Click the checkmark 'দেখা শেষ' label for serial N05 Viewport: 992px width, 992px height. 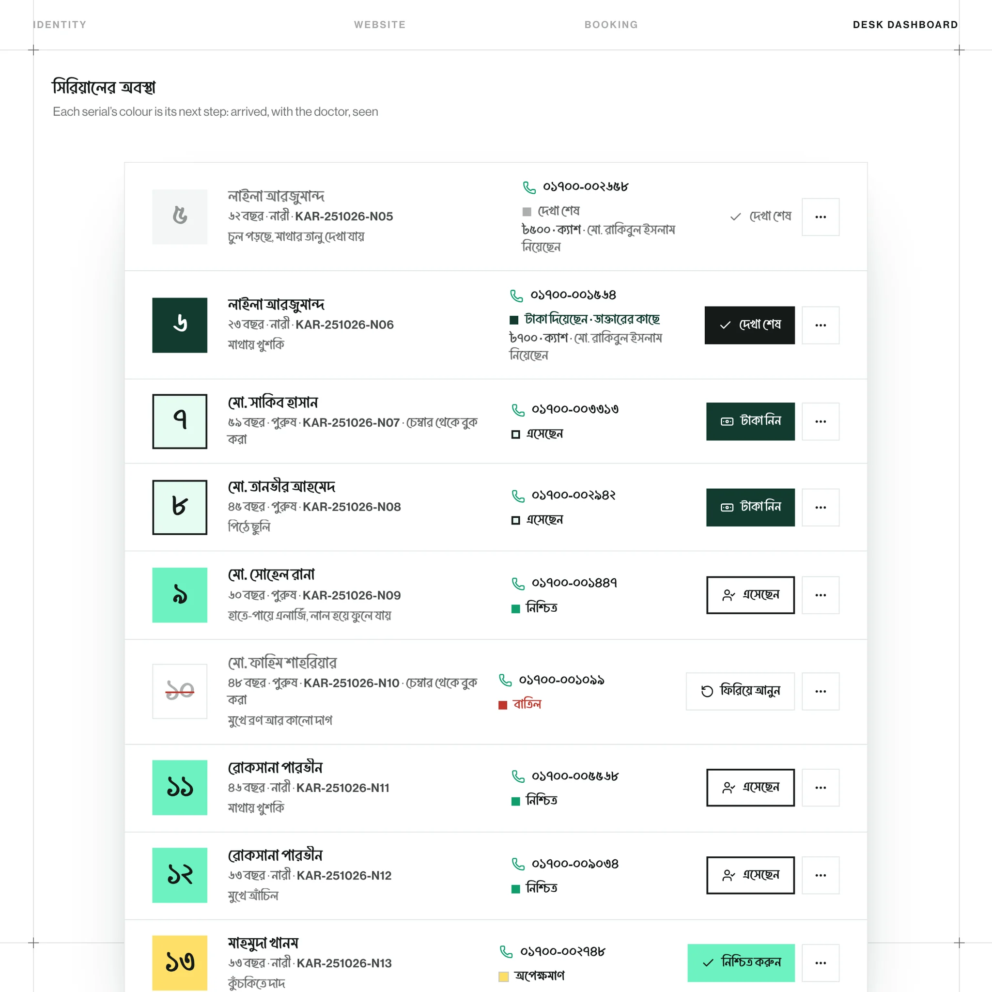[760, 217]
